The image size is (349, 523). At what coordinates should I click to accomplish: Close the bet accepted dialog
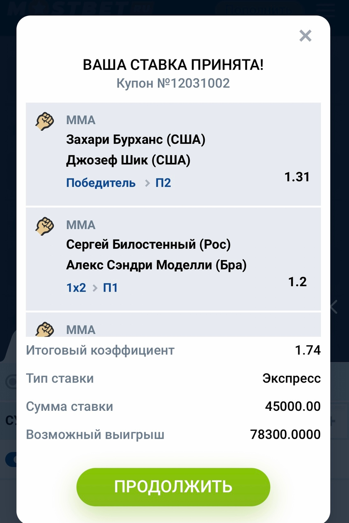click(x=305, y=36)
